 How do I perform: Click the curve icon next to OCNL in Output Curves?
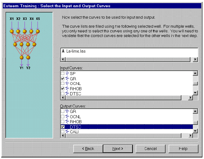coord(67,116)
